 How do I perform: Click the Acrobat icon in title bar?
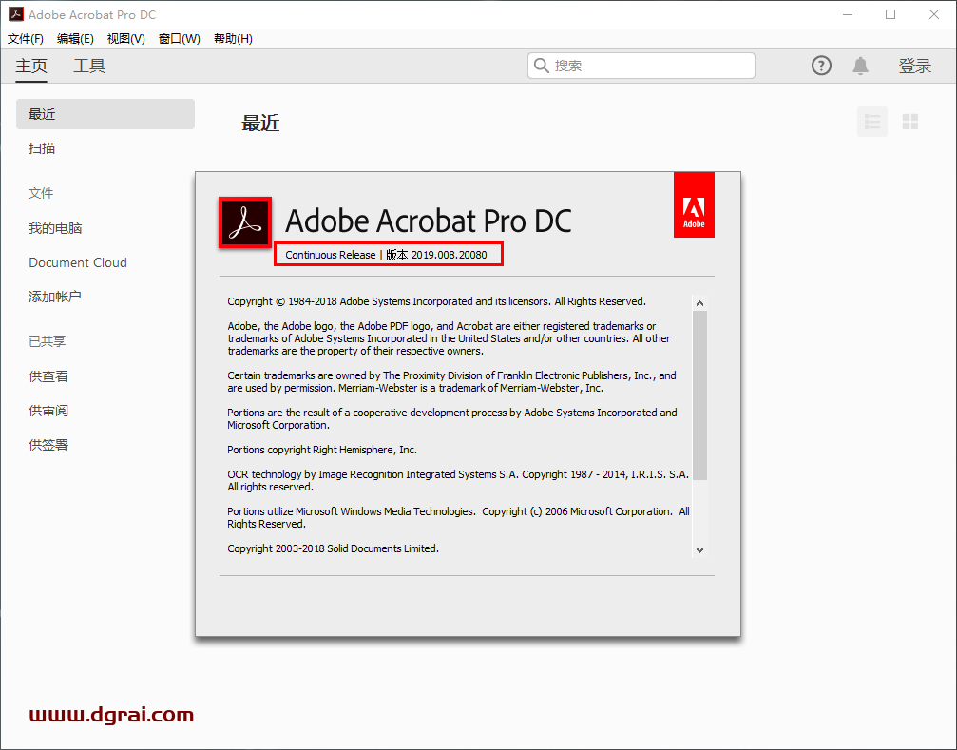coord(16,14)
